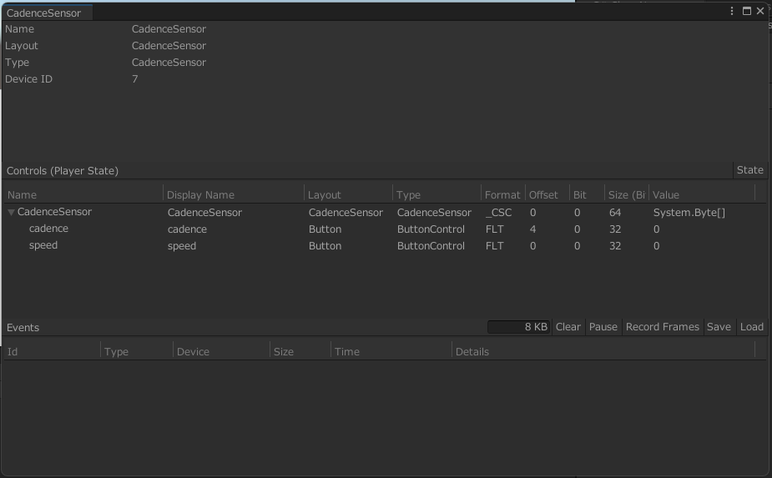Click the Value column header

click(702, 195)
